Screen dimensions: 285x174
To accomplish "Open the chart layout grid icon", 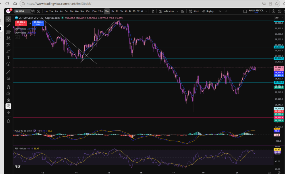I will 183,11.
